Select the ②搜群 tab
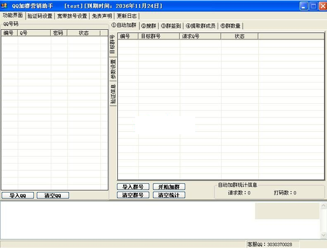The image size is (327, 249). pyautogui.click(x=148, y=26)
